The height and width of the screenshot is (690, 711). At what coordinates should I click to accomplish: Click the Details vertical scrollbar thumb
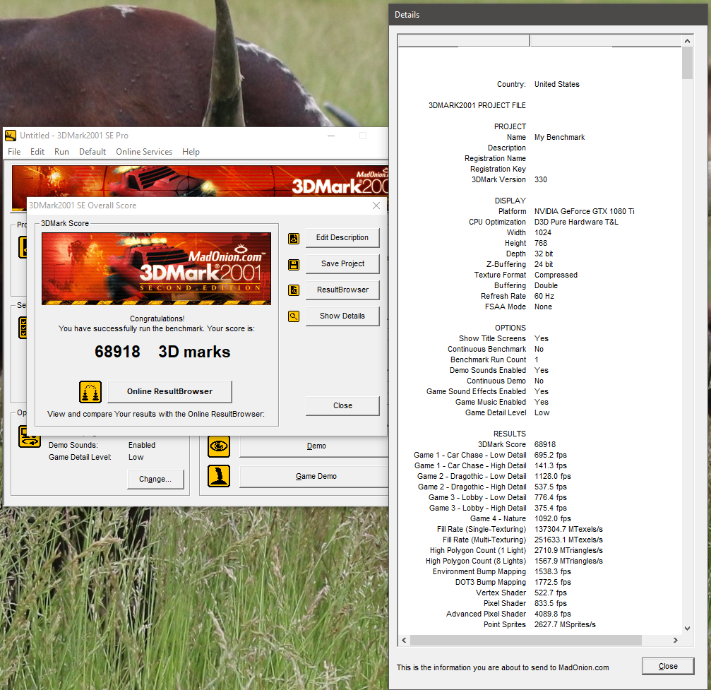point(688,63)
